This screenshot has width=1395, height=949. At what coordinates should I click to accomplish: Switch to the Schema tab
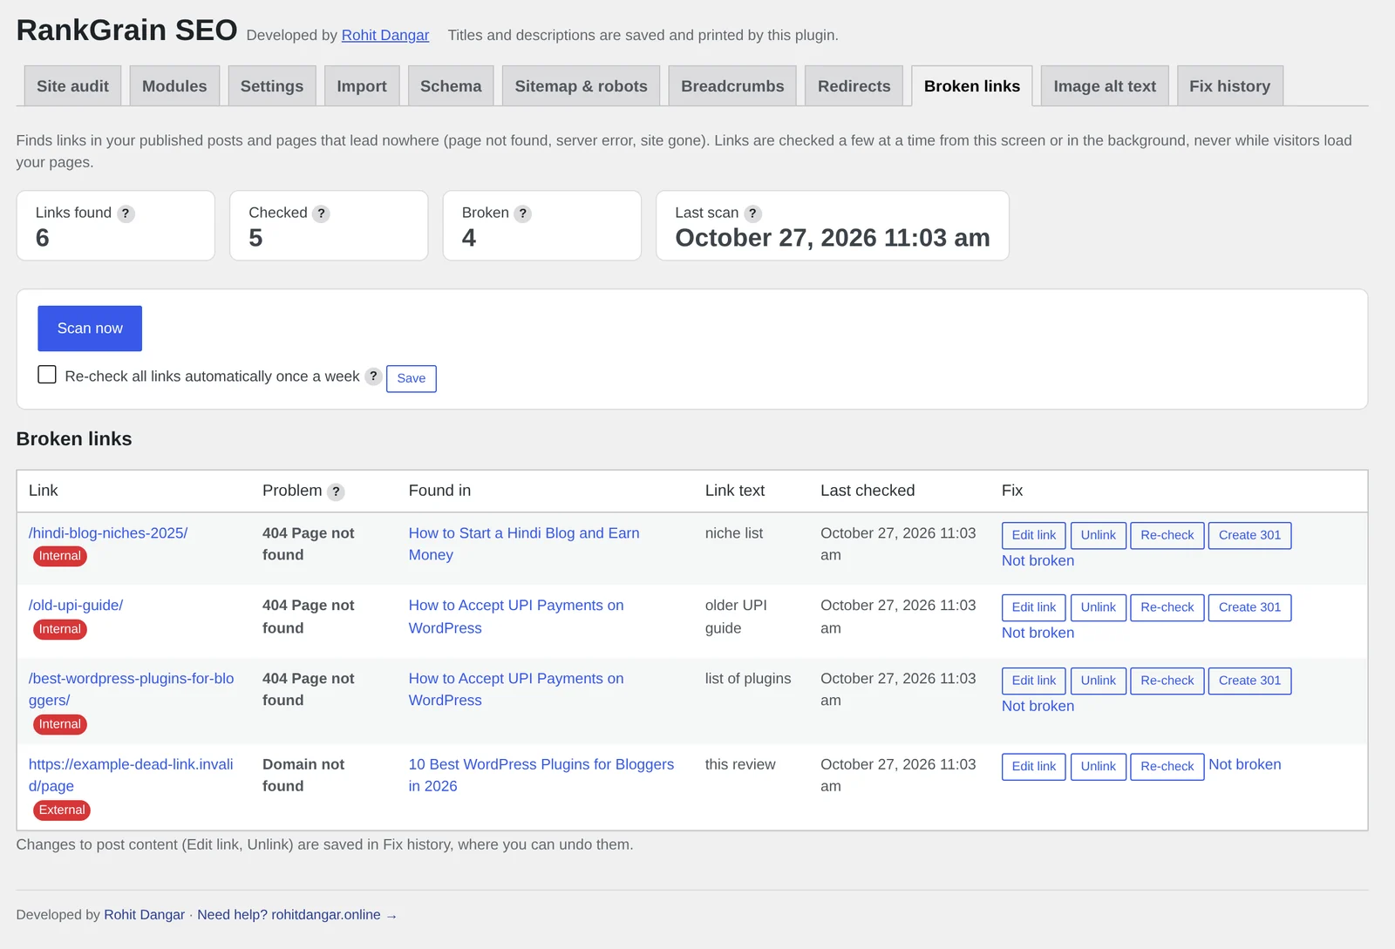click(451, 86)
